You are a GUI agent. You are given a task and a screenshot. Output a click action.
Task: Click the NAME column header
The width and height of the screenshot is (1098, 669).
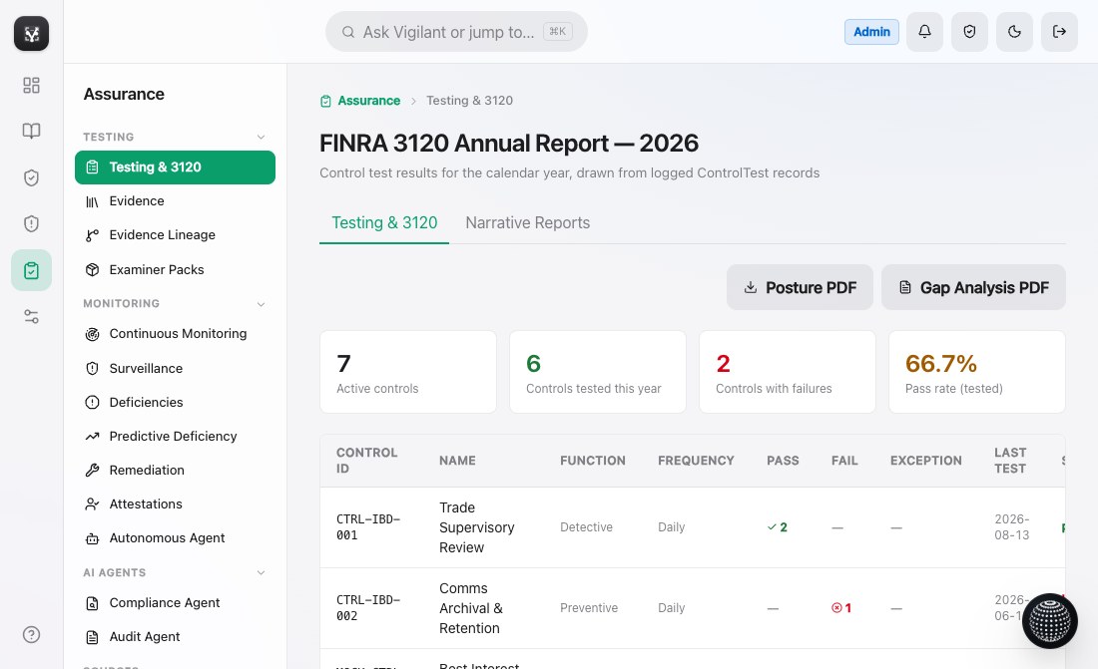point(457,461)
